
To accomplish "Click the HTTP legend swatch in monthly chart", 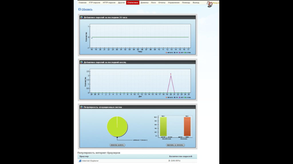I will [x=180, y=97].
